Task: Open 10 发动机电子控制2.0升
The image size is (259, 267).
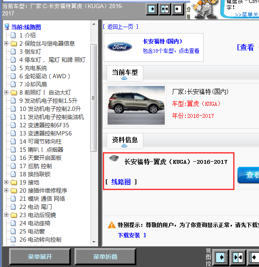Action: pyautogui.click(x=50, y=109)
